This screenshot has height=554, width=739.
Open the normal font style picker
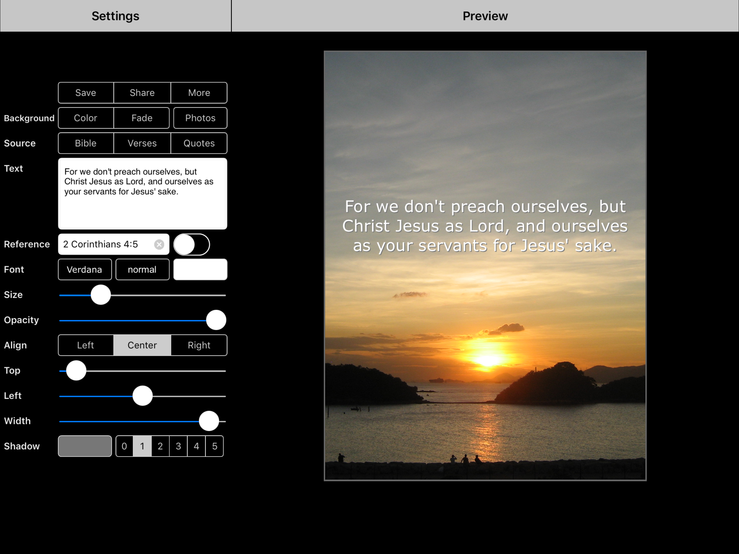pos(142,270)
